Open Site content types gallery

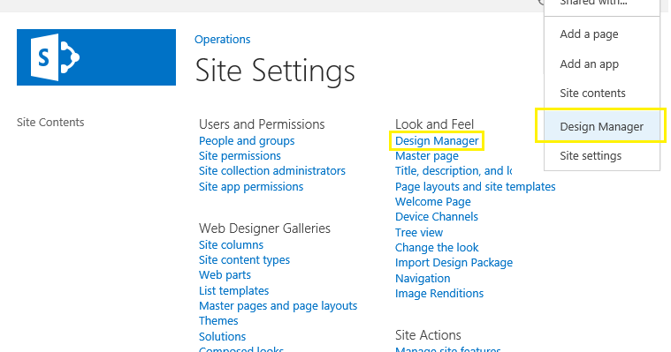pos(244,259)
